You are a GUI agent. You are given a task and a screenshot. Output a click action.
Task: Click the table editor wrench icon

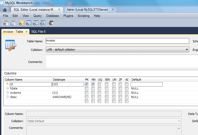click(x=11, y=45)
